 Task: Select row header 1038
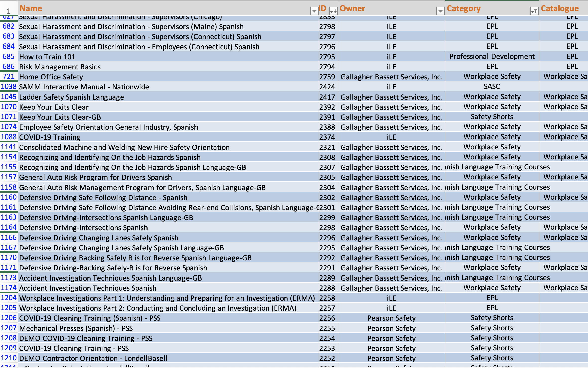point(9,87)
